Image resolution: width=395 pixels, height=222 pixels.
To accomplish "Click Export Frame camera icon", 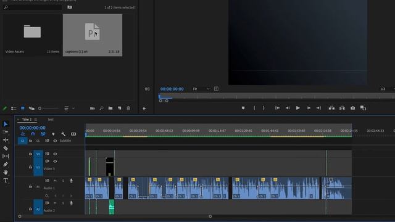I will click(352, 108).
